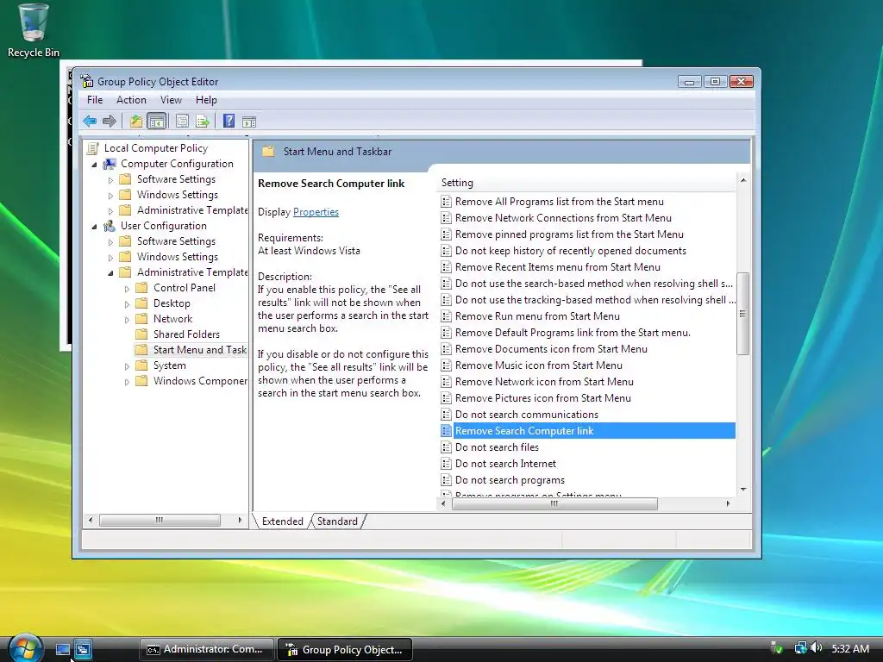Viewport: 883px width, 662px height.
Task: Collapse the Computer Configuration node
Action: pos(94,165)
